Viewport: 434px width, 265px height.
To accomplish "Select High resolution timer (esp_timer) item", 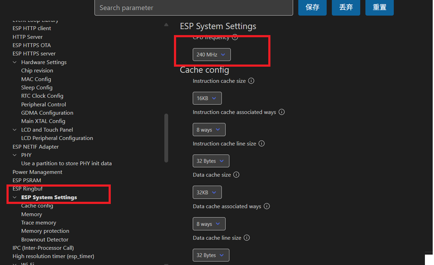I will coord(53,256).
